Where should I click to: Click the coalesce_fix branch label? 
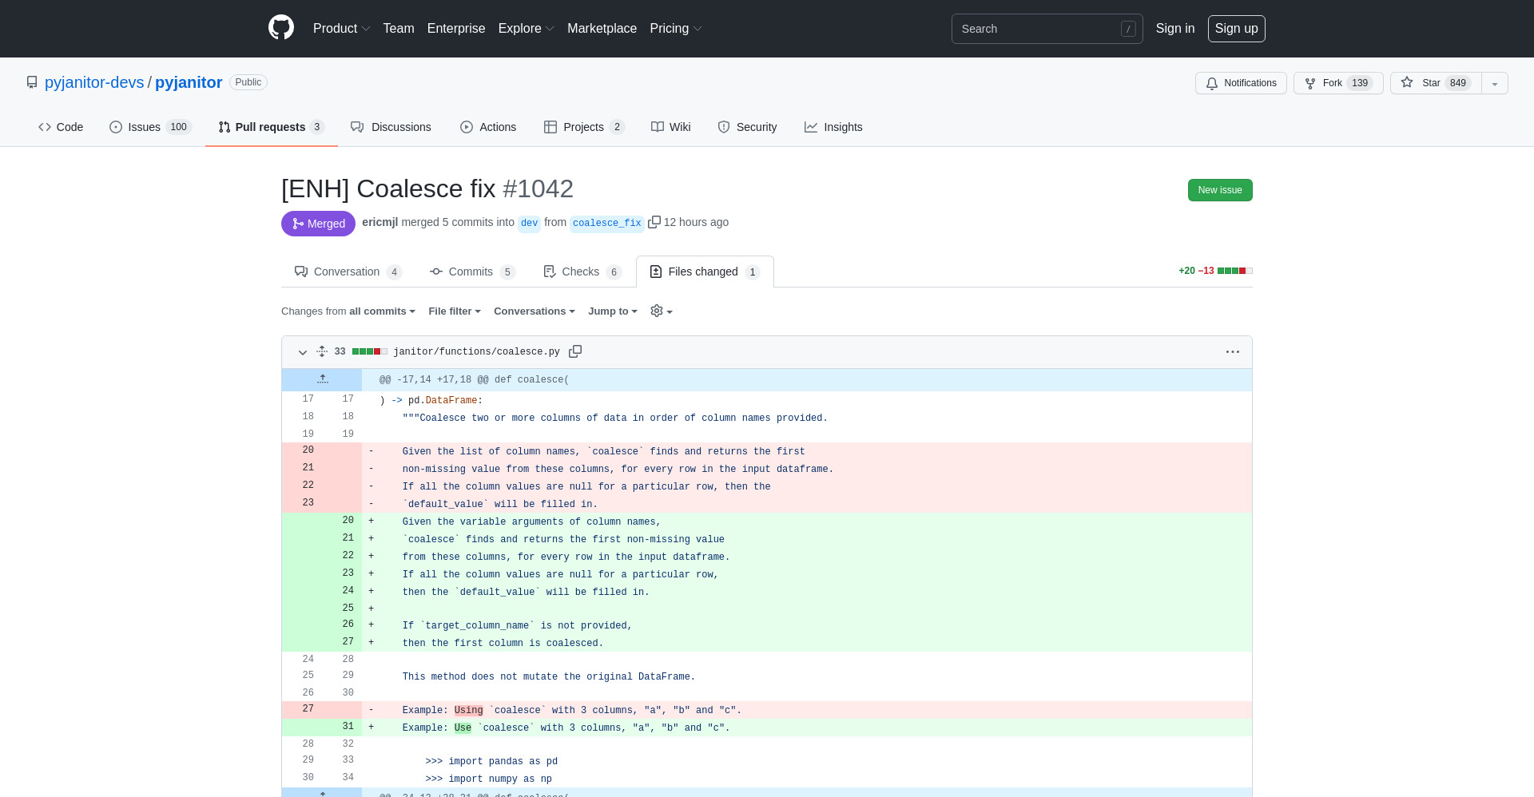pos(606,223)
